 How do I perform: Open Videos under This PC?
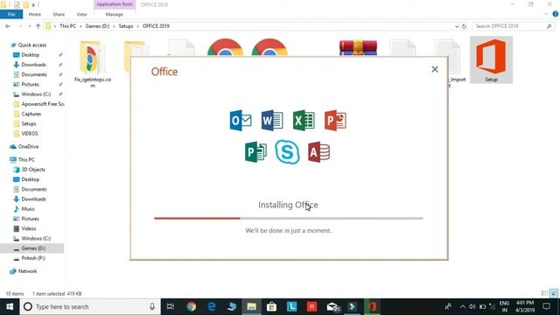28,228
